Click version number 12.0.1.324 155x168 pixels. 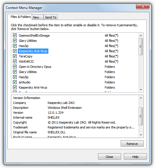(56, 113)
